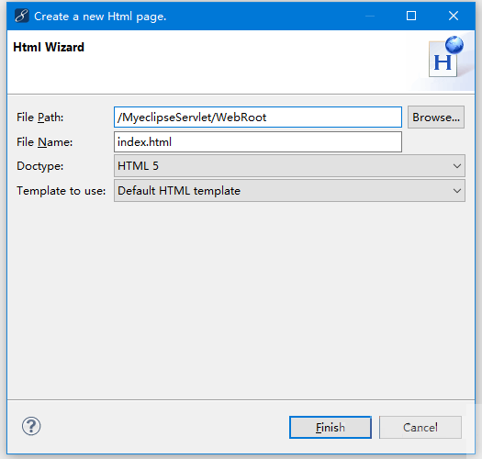
Task: Click the File Path label
Action: pos(40,118)
